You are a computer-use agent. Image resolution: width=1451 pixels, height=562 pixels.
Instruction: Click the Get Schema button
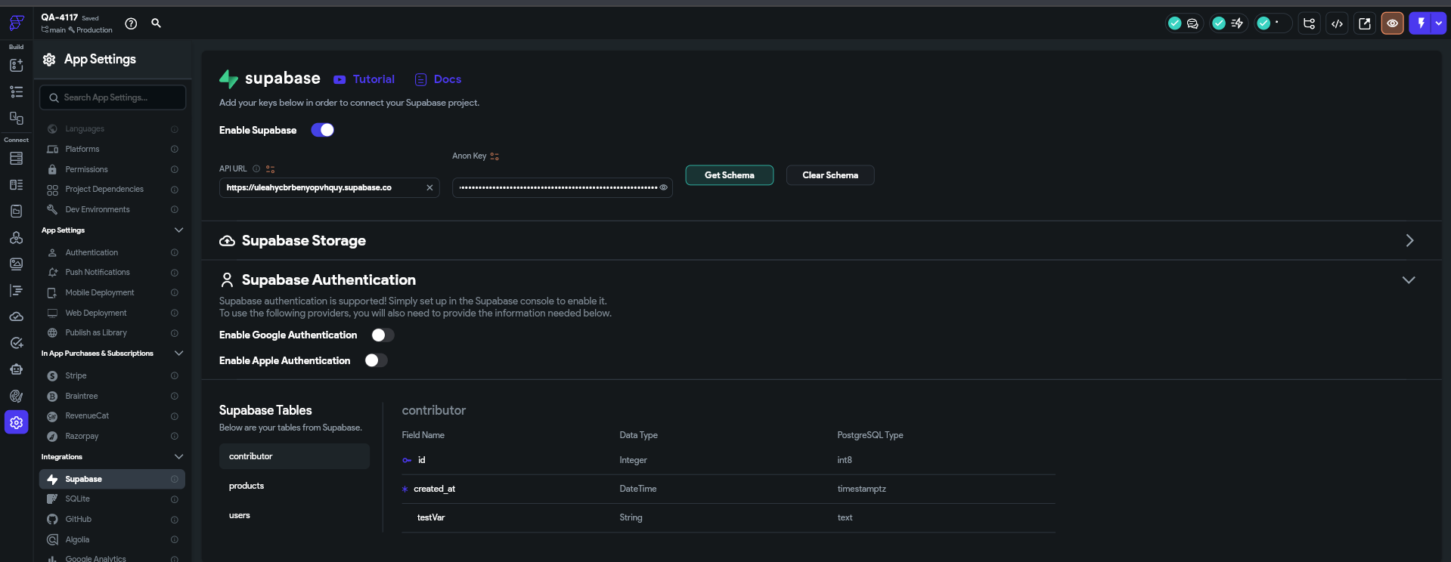pos(730,175)
